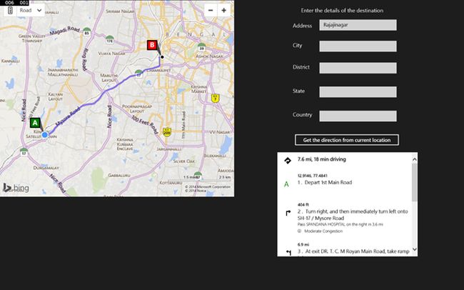
Task: Click the VV Nagar map label
Action: click(x=220, y=132)
